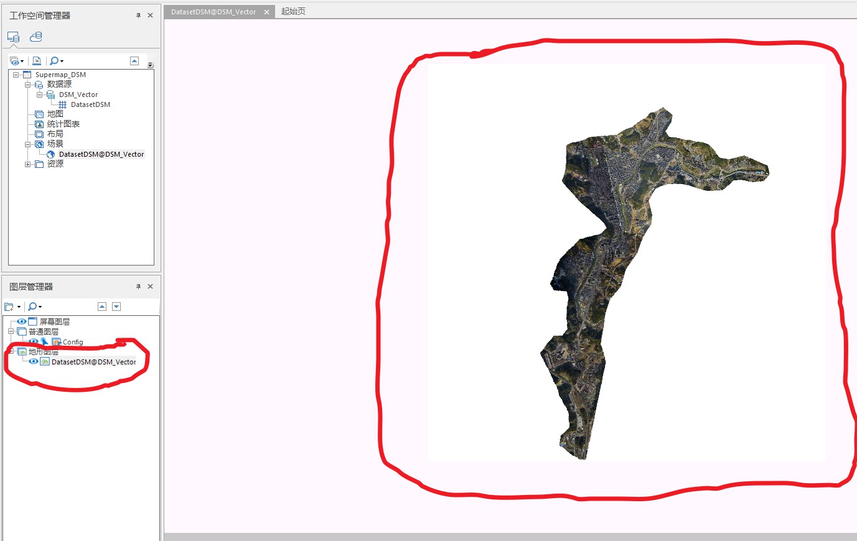Select the 资源 folder node
Image resolution: width=857 pixels, height=541 pixels.
[55, 164]
